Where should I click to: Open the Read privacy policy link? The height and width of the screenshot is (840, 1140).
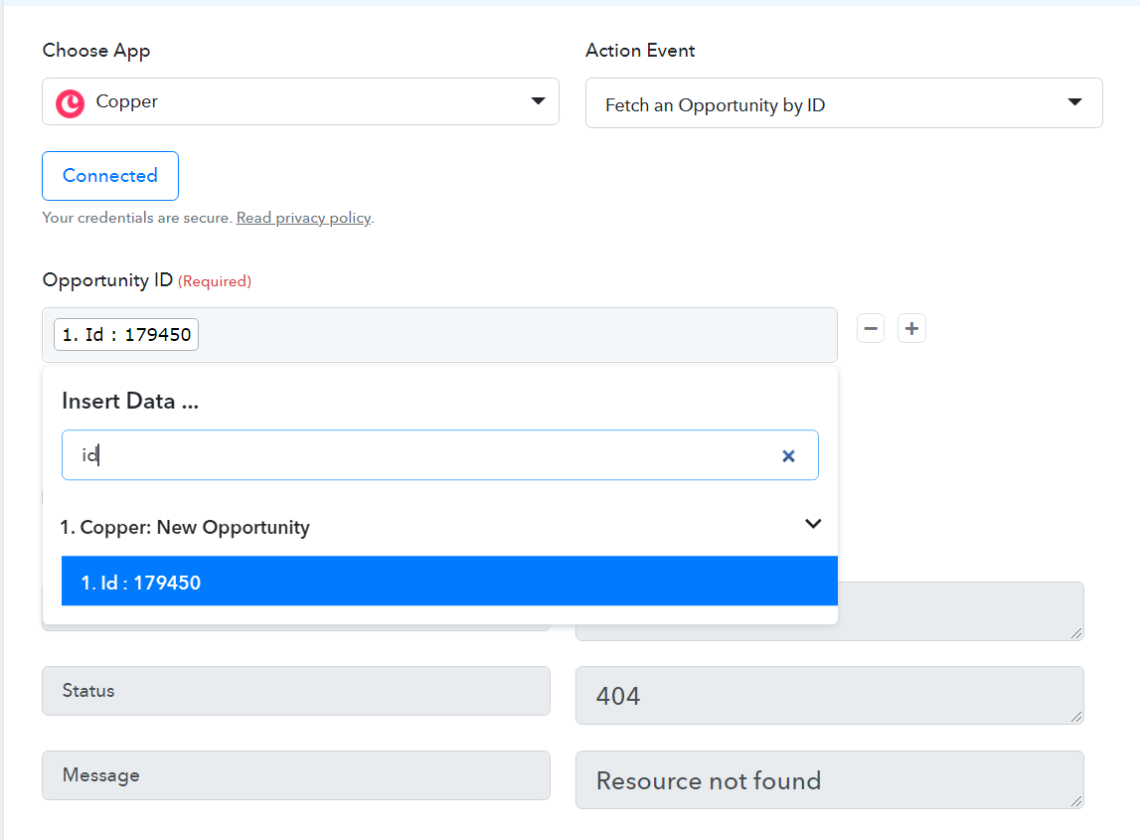304,218
